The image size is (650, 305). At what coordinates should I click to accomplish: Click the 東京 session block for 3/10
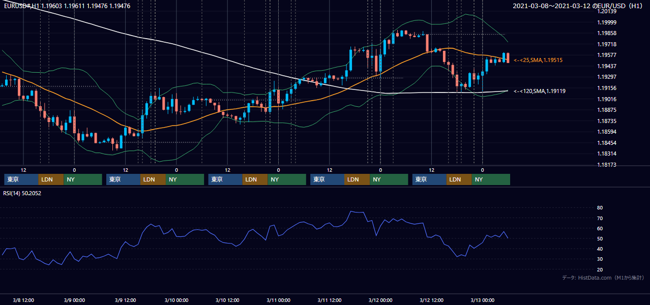pyautogui.click(x=225, y=179)
